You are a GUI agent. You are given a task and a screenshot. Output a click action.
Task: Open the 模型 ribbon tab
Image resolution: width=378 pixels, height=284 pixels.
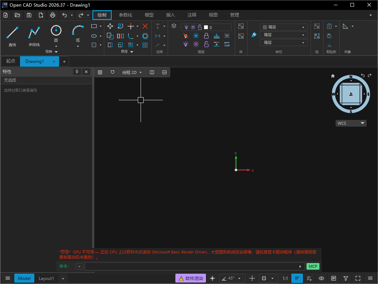pos(149,15)
